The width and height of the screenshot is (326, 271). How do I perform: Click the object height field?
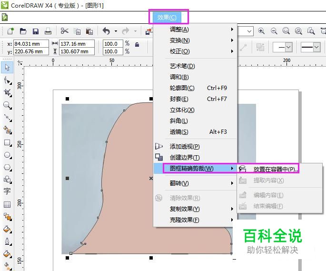click(77, 51)
